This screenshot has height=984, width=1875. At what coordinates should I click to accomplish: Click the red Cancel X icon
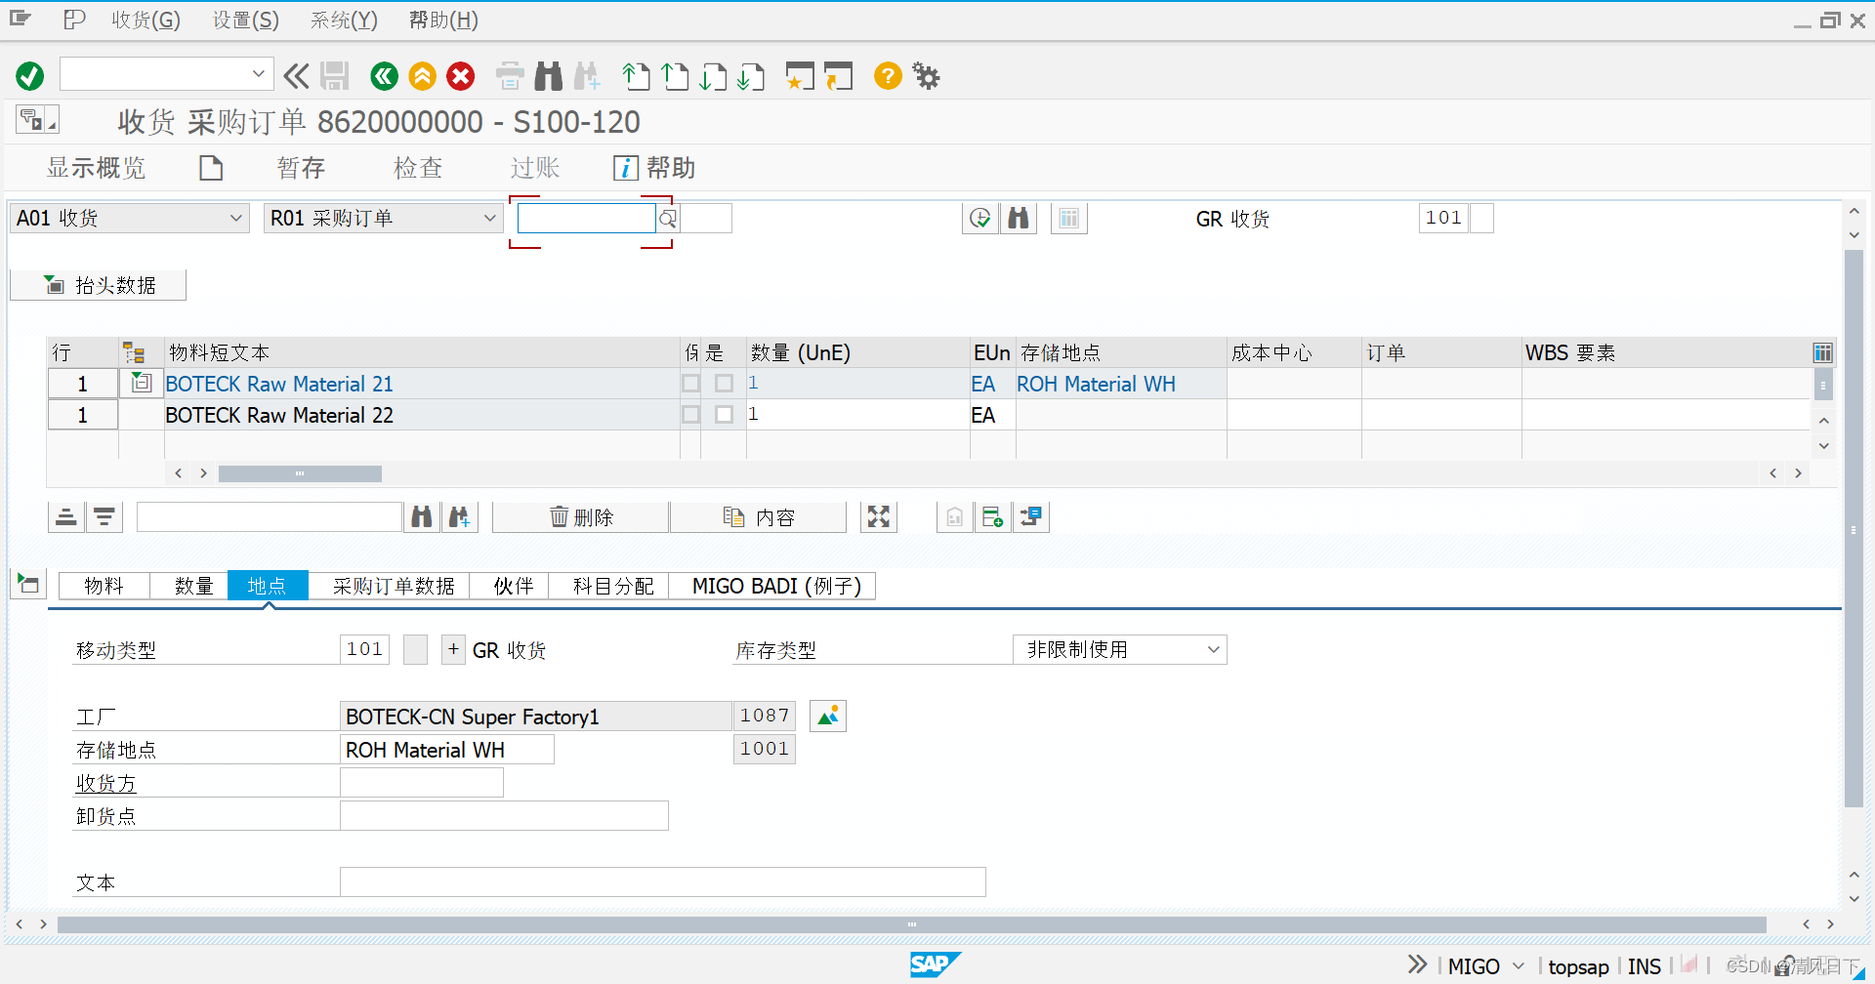pyautogui.click(x=461, y=76)
